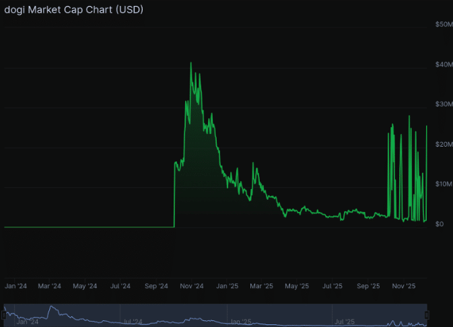
Task: Click the $20M y-axis label
Action: pyautogui.click(x=444, y=145)
